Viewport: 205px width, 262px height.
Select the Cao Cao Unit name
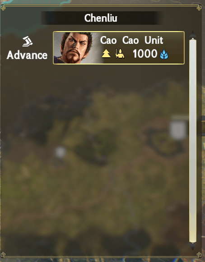131,40
